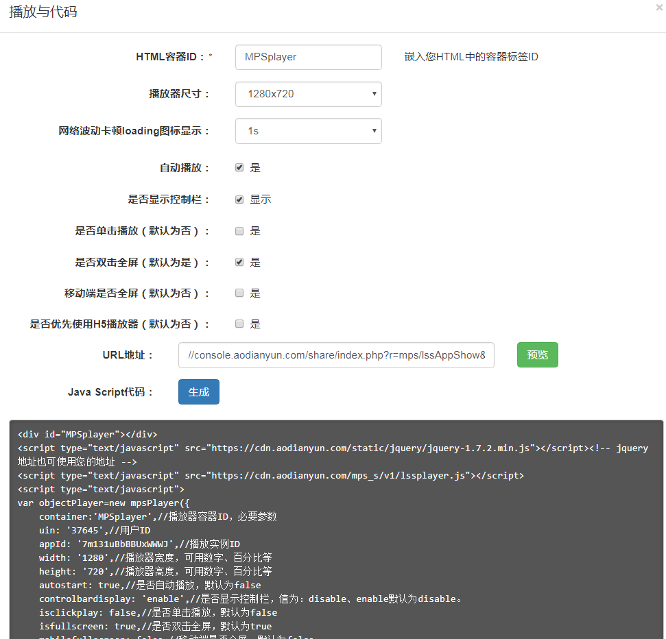Viewport: 666px width, 639px height.
Task: Click the 移动端是否全屏（默认为否） label
Action: [x=136, y=293]
